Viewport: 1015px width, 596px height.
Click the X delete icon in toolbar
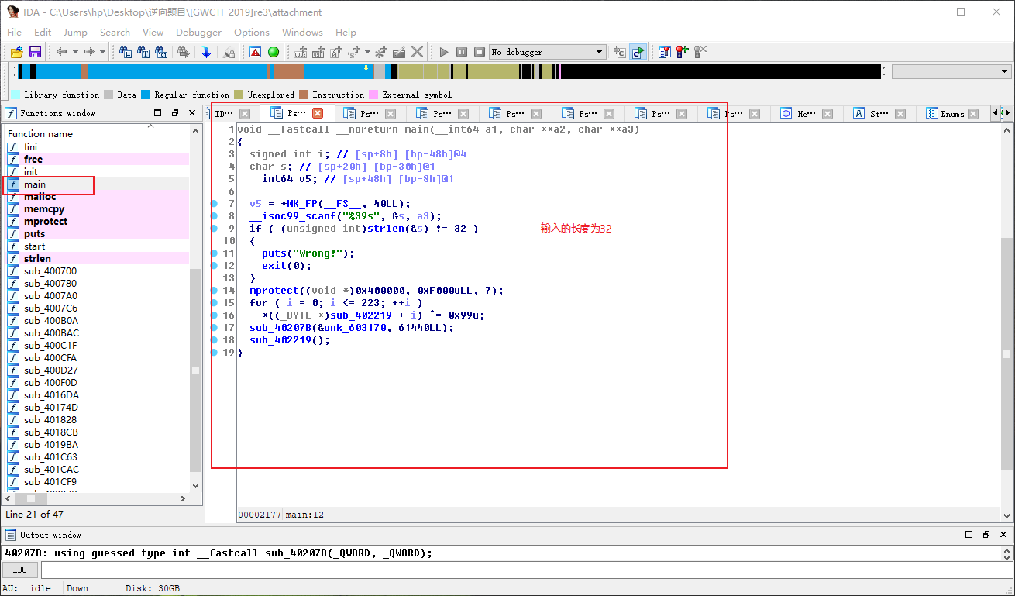(x=418, y=52)
